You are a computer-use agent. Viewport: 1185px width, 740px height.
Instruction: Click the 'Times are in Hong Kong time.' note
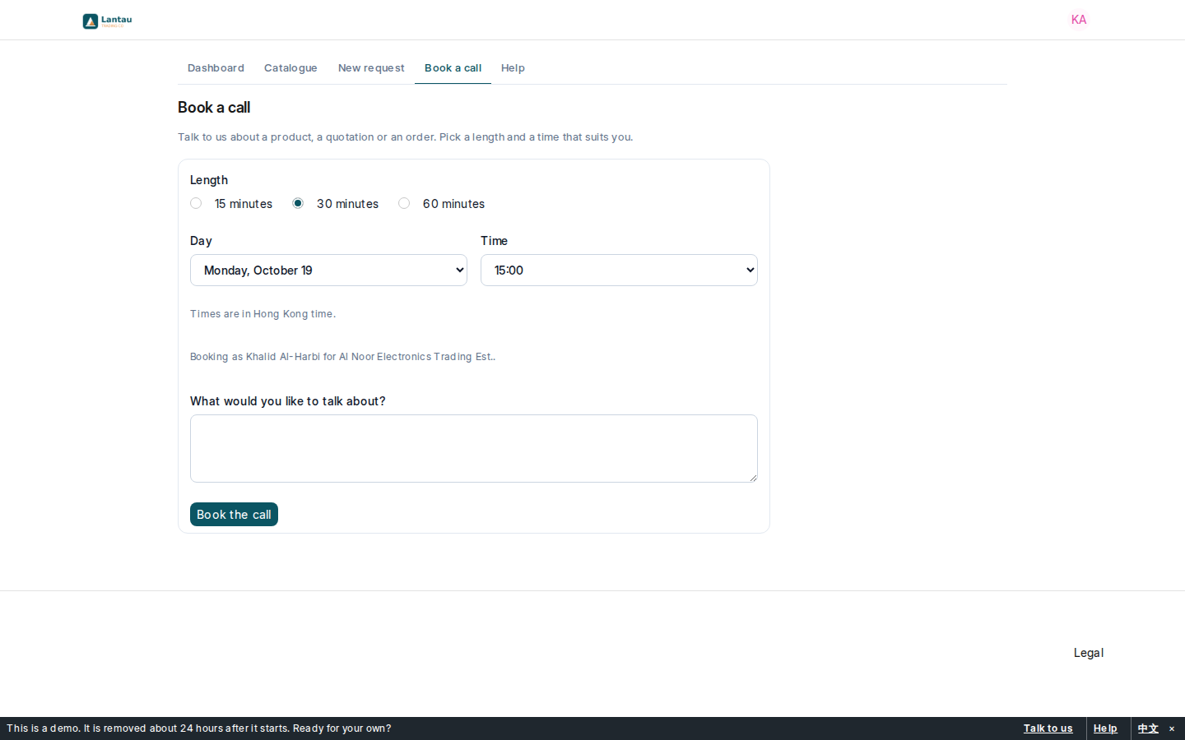(263, 314)
